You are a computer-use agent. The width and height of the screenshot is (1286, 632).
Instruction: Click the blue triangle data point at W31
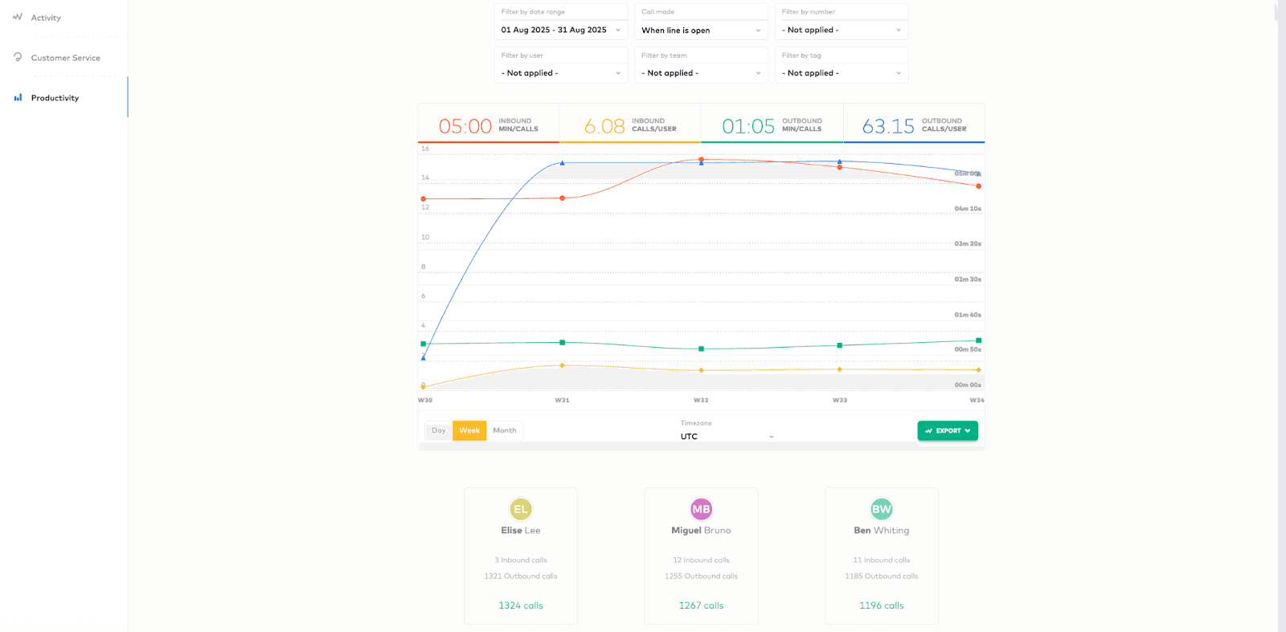[x=562, y=163]
